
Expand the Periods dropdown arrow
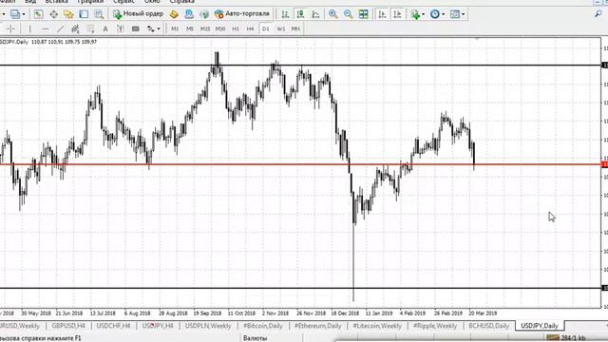(x=443, y=14)
